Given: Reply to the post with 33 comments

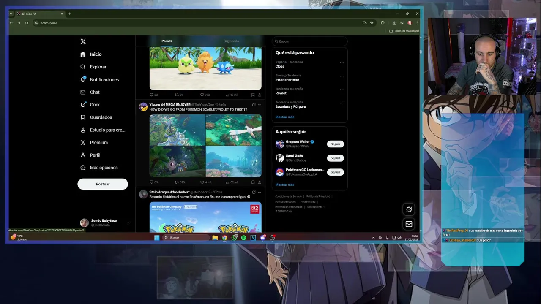Looking at the screenshot, I should pos(153,95).
